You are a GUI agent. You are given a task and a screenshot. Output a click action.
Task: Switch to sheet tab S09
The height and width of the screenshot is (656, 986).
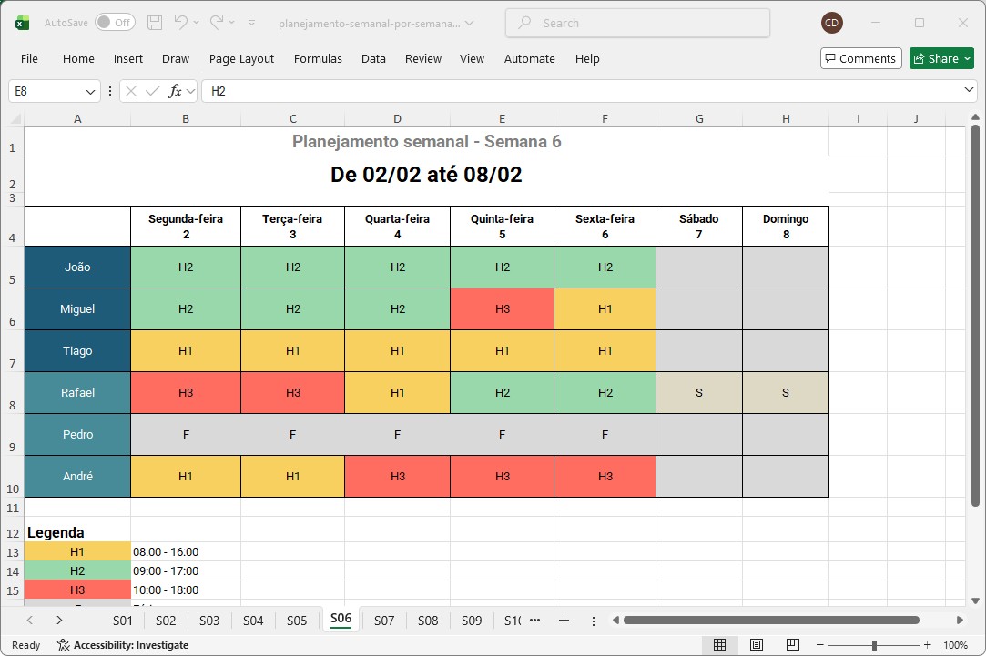pos(472,621)
